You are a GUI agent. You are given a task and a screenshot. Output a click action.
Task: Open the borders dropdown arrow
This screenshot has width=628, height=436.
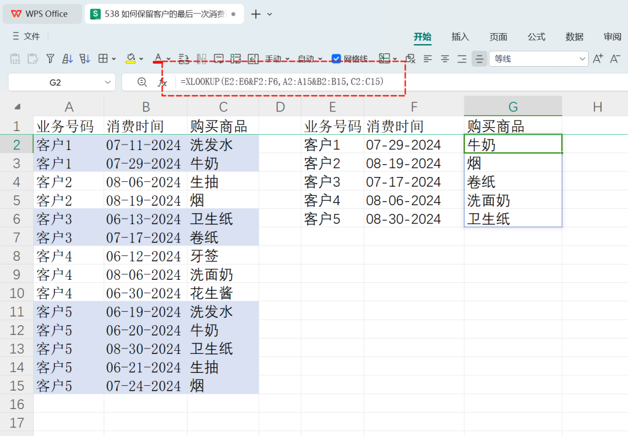[x=113, y=59]
